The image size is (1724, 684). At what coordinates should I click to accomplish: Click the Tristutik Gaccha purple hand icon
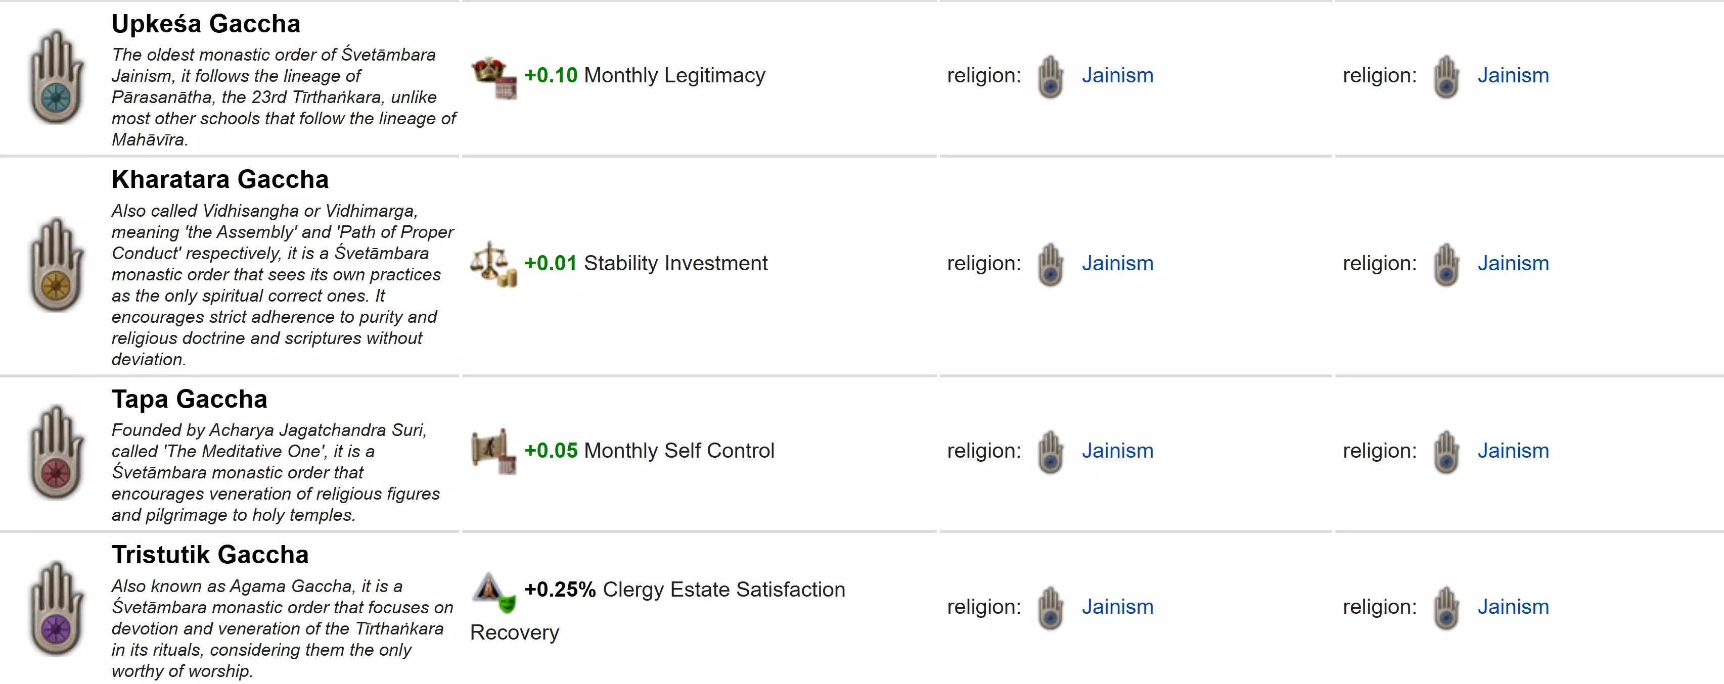pos(57,608)
